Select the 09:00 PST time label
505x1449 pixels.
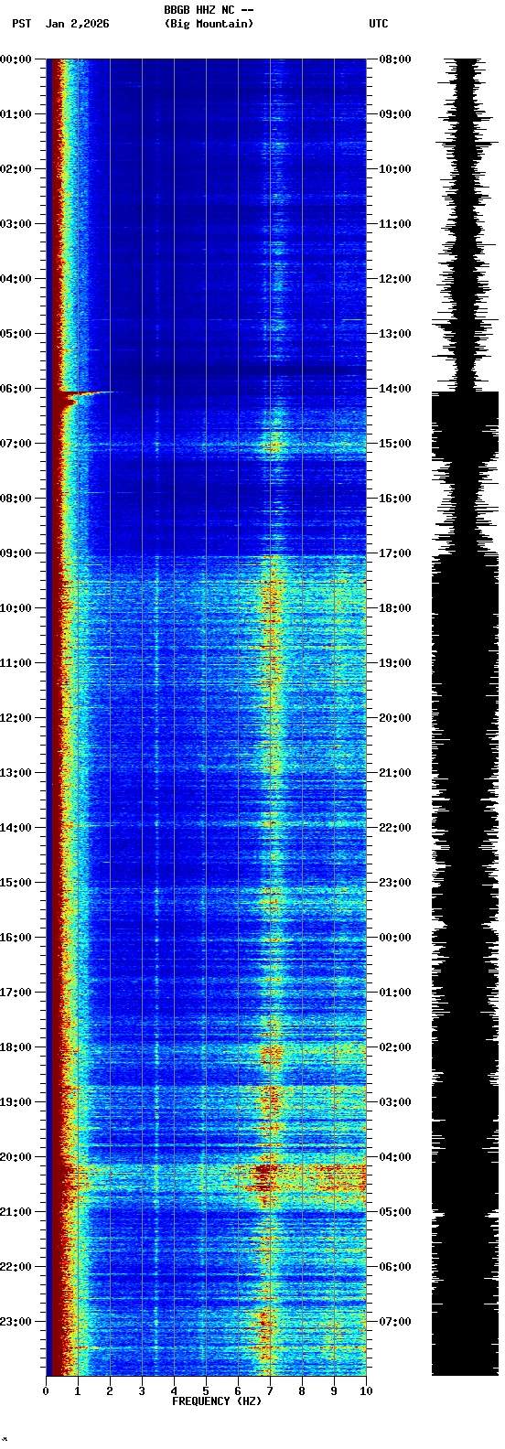16,553
